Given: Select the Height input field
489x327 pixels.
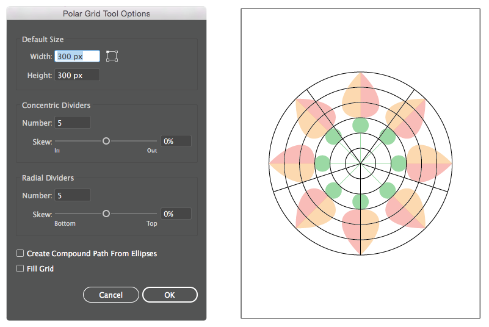Looking at the screenshot, I should click(78, 75).
